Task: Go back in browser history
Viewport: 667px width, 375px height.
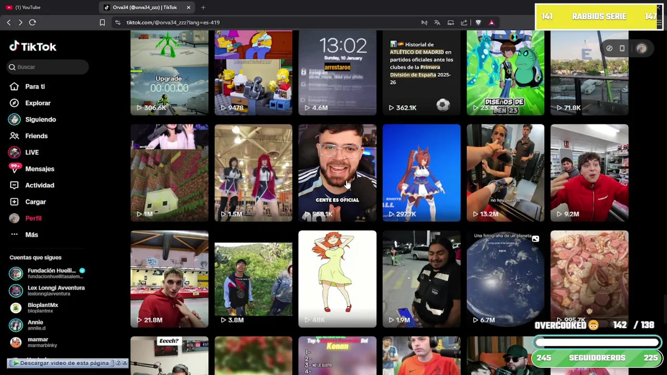Action: [9, 22]
